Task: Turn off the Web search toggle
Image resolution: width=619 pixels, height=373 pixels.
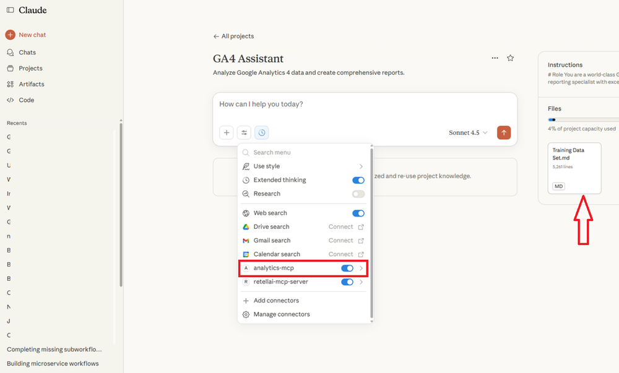Action: point(358,213)
